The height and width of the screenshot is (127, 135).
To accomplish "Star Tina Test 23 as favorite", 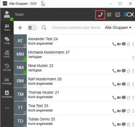I will [128, 111].
